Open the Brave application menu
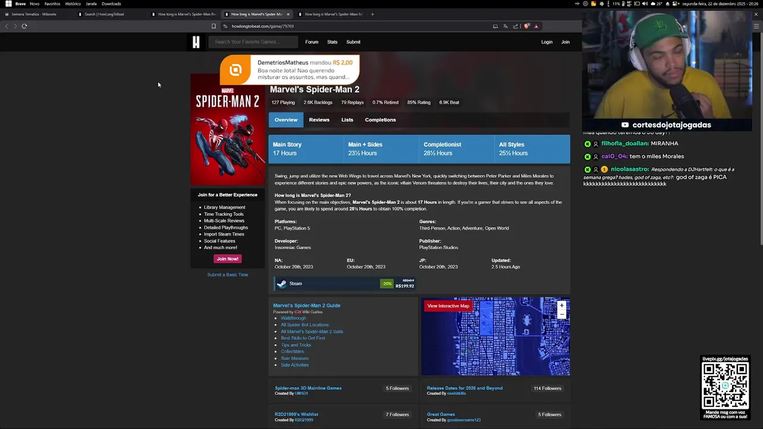This screenshot has width=763, height=429. point(20,4)
